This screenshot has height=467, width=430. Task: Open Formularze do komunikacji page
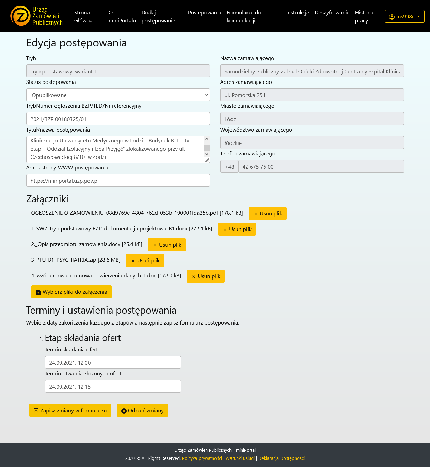coord(244,16)
